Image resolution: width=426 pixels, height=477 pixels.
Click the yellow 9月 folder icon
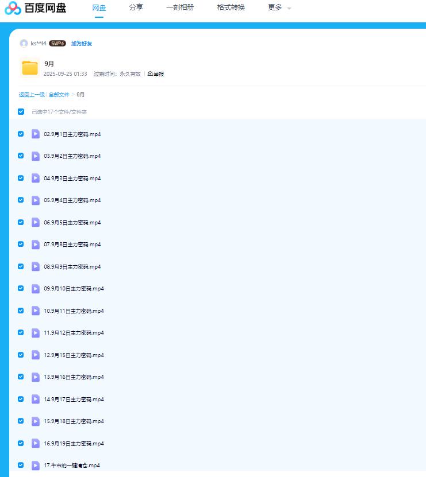tap(30, 68)
